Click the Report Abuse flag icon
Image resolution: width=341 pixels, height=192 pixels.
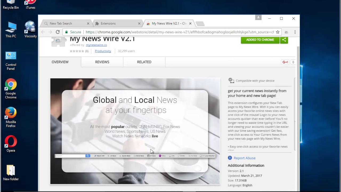tap(230, 158)
